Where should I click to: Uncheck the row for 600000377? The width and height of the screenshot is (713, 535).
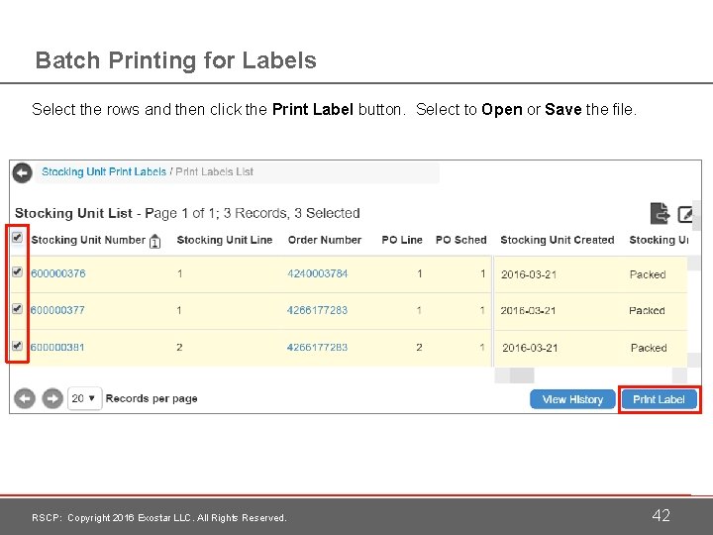tap(17, 309)
